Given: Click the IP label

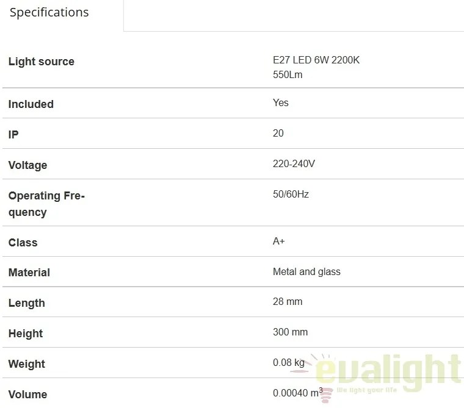Looking at the screenshot, I should (x=13, y=135).
